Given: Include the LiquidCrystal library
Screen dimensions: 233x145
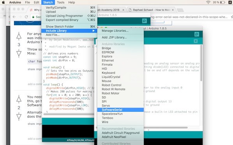Looking at the screenshot, I should point(120,77).
